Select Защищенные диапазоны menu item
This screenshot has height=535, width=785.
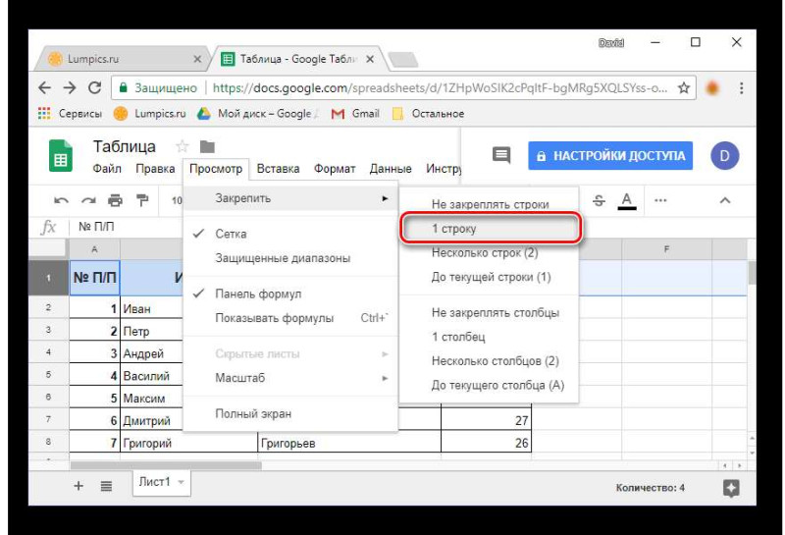290,258
